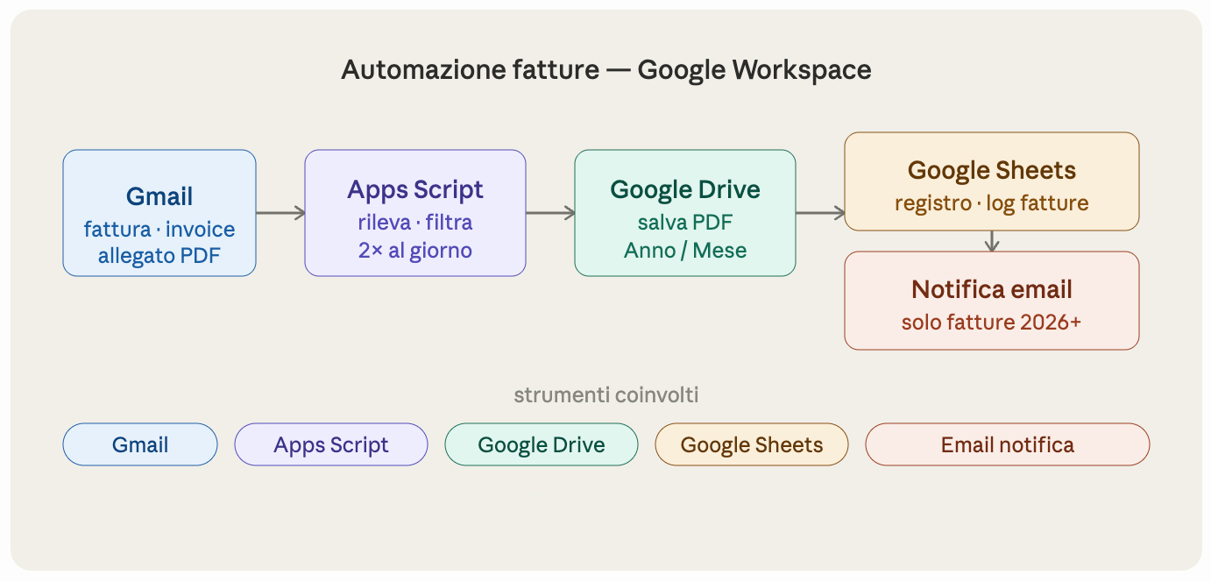Select the Email notifica pill
Image resolution: width=1211 pixels, height=582 pixels.
pos(1008,444)
